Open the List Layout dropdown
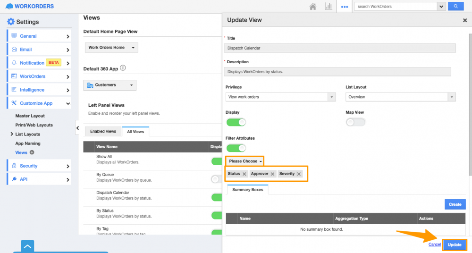This screenshot has width=472, height=253. tap(400, 97)
